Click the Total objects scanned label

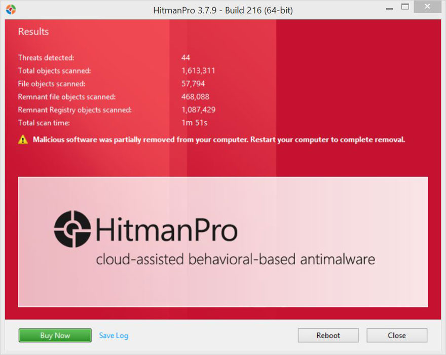pos(54,71)
